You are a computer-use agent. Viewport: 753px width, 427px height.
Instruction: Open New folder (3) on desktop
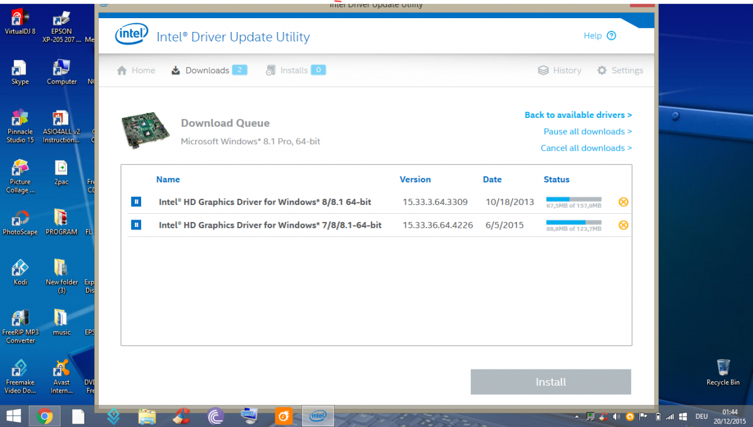(61, 277)
